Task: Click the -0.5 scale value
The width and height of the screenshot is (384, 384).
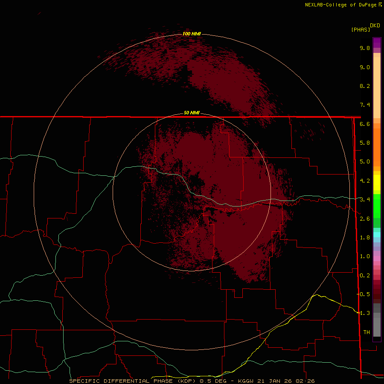Action: [363, 294]
